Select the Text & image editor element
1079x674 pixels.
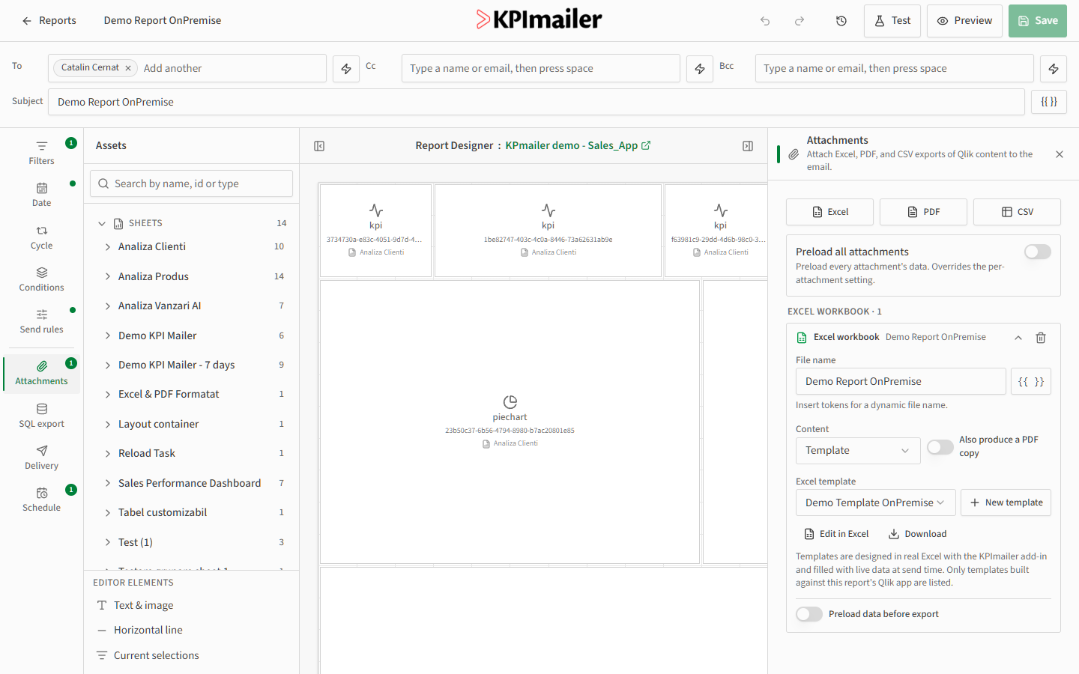[143, 605]
